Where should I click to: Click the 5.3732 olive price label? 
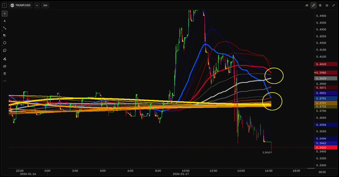(326, 107)
